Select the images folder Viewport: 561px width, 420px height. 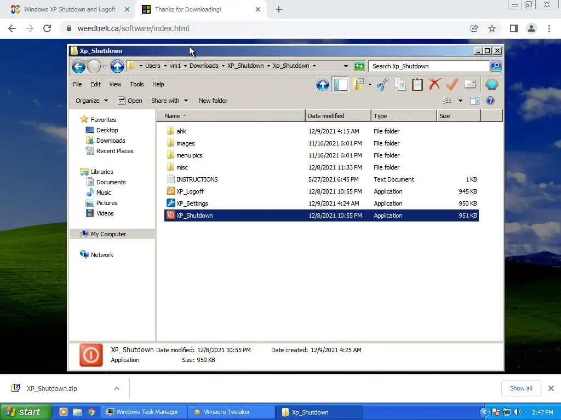[185, 144]
